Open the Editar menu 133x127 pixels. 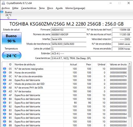click(15, 8)
